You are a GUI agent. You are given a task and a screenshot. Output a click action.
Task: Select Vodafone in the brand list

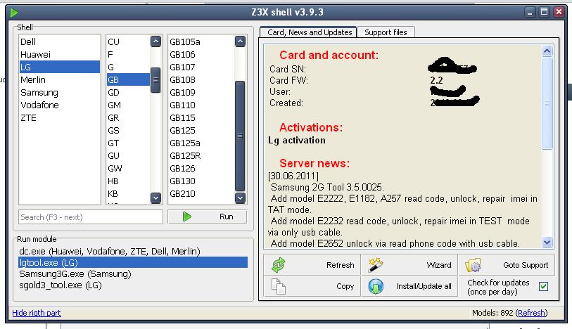pos(60,105)
